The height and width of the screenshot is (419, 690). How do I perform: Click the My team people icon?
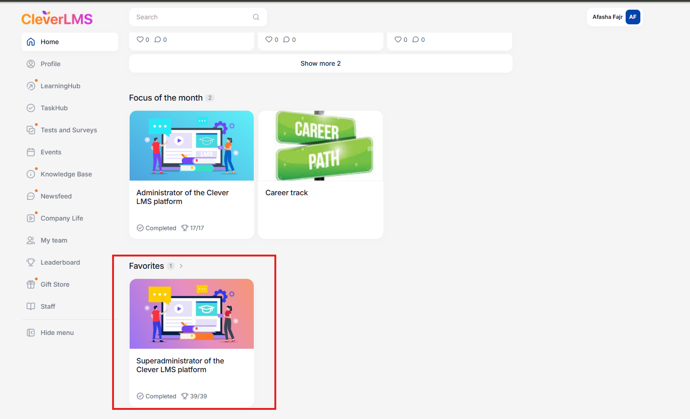point(31,240)
